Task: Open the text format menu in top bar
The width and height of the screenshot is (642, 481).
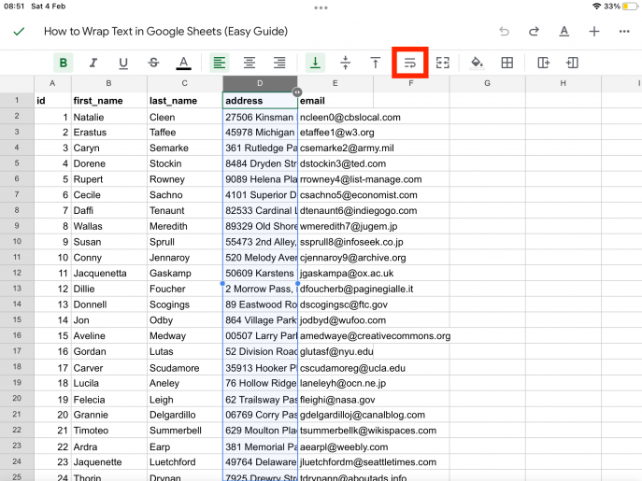Action: [564, 32]
